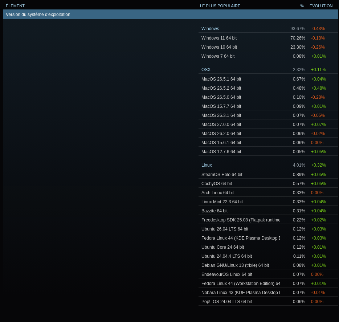Open the Linux category row
This screenshot has height=322, width=339.
(268, 165)
